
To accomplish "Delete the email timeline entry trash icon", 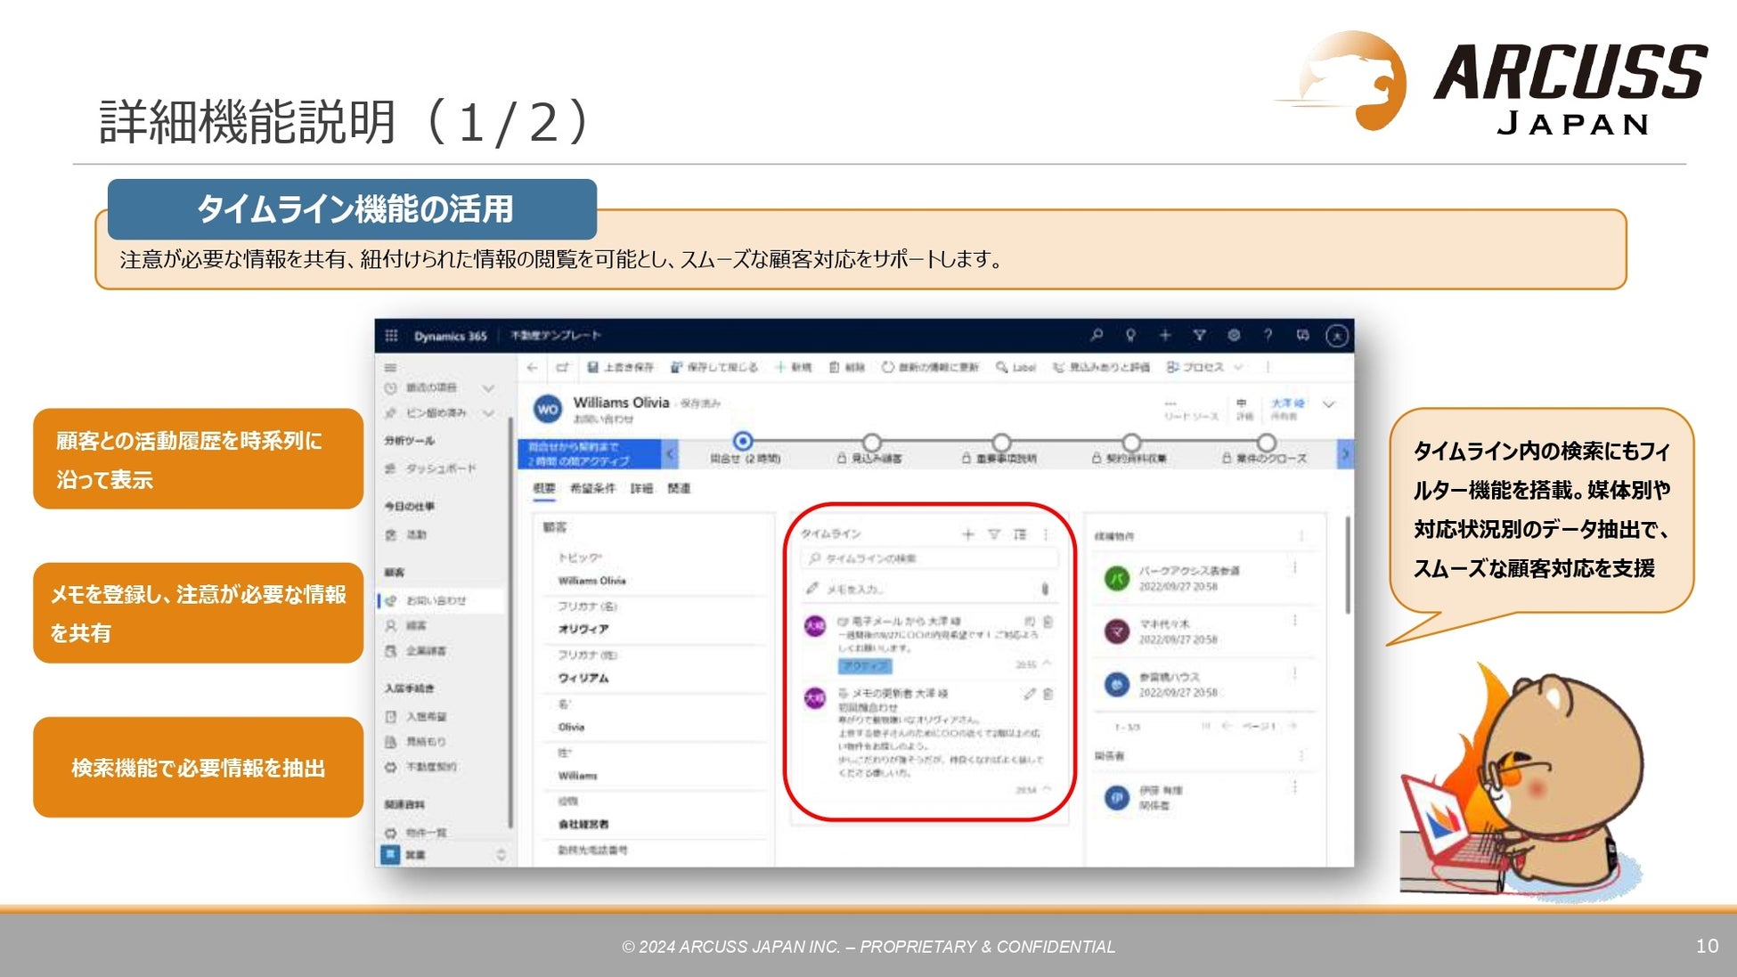I will click(x=1048, y=622).
